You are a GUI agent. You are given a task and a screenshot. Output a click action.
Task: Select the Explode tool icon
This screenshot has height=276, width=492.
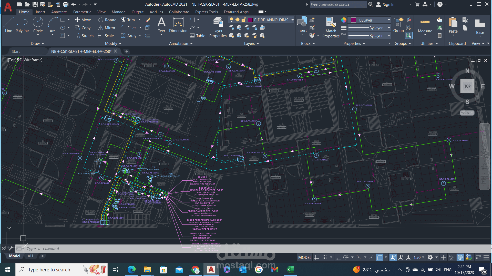tap(148, 28)
